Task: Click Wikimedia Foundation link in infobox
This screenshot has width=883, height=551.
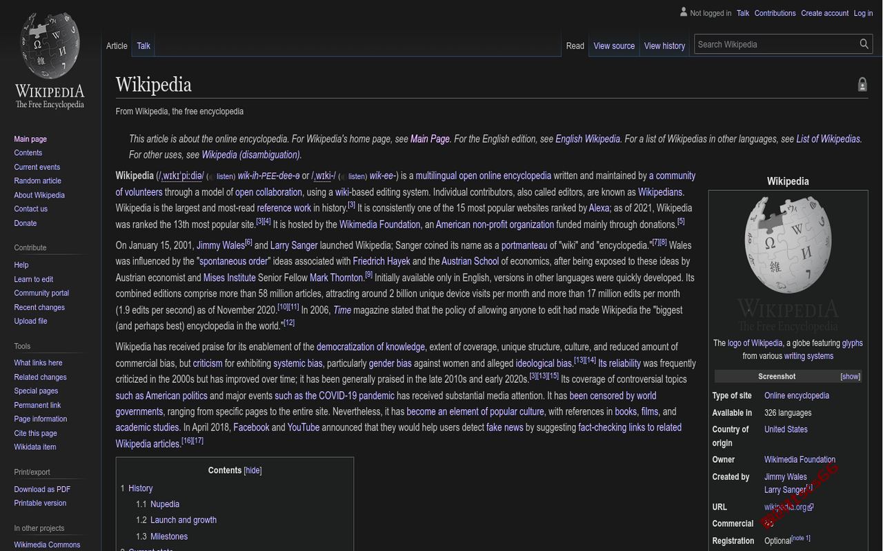Action: [800, 460]
